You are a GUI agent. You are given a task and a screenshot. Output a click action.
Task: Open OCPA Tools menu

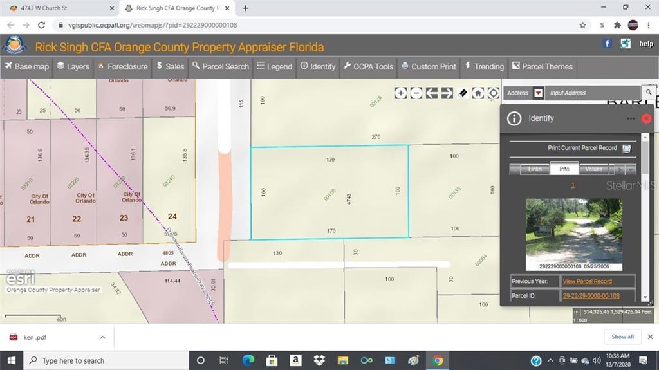[x=369, y=66]
